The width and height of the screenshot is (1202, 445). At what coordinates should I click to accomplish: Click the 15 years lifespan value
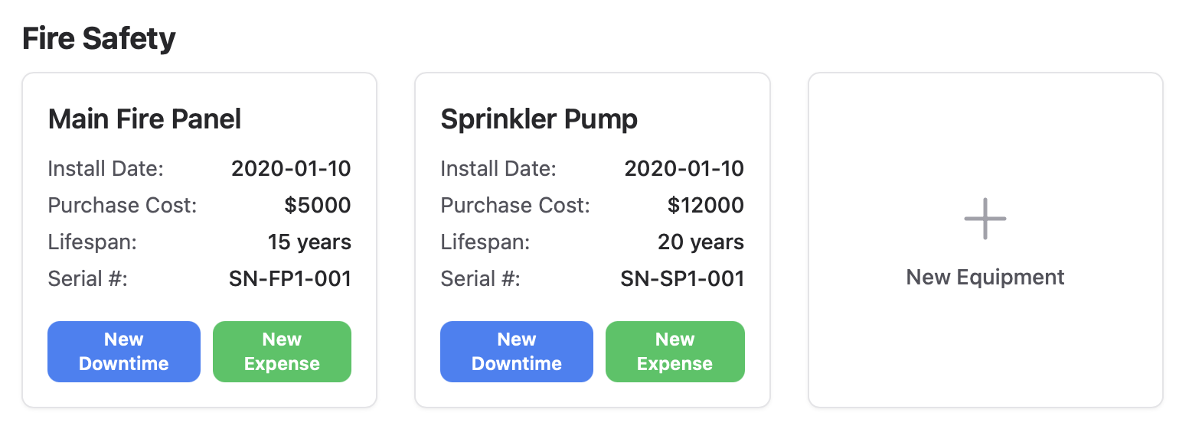[309, 242]
